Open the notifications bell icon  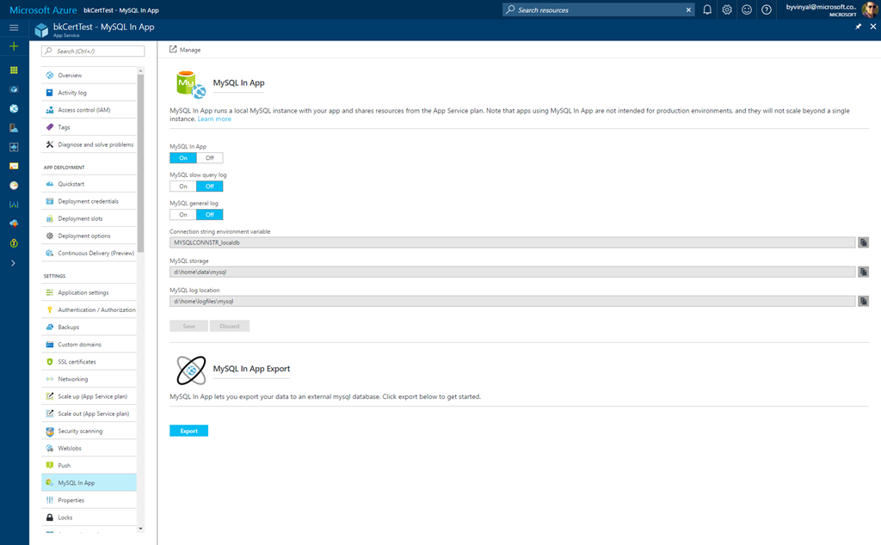[707, 9]
